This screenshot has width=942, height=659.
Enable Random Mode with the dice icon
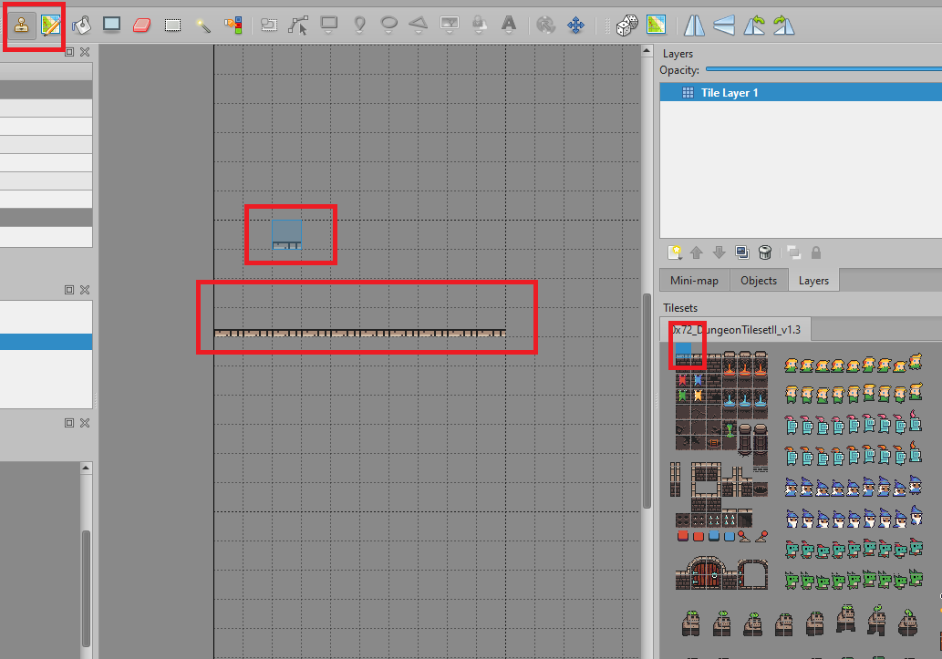[626, 25]
